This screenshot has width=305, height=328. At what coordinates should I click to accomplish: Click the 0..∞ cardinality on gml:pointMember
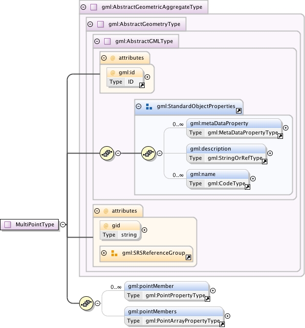pyautogui.click(x=116, y=287)
